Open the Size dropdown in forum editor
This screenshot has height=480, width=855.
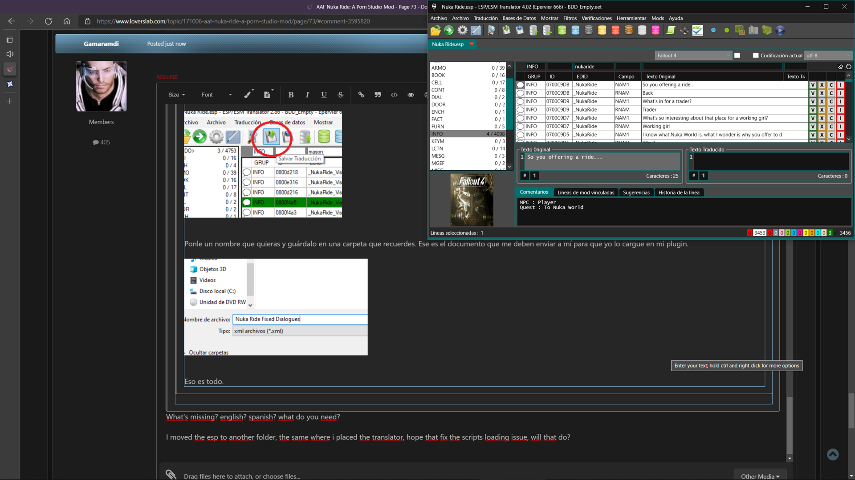176,95
